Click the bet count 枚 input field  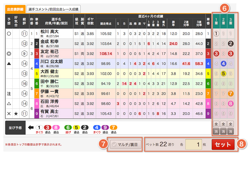[193, 144]
